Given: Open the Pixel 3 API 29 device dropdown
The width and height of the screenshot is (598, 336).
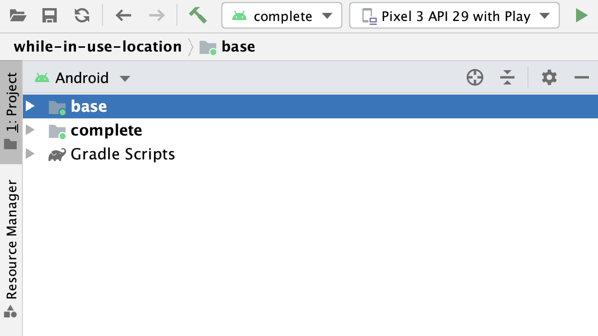Looking at the screenshot, I should point(454,16).
